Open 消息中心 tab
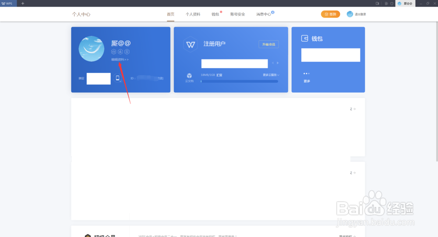Viewport: 438px width, 237px height. tap(263, 14)
